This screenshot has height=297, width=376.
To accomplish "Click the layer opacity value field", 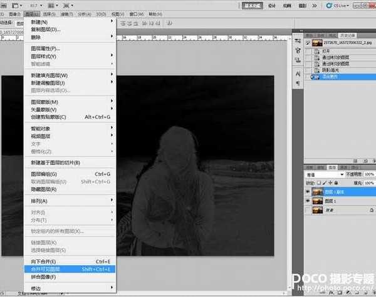I will pyautogui.click(x=370, y=176).
